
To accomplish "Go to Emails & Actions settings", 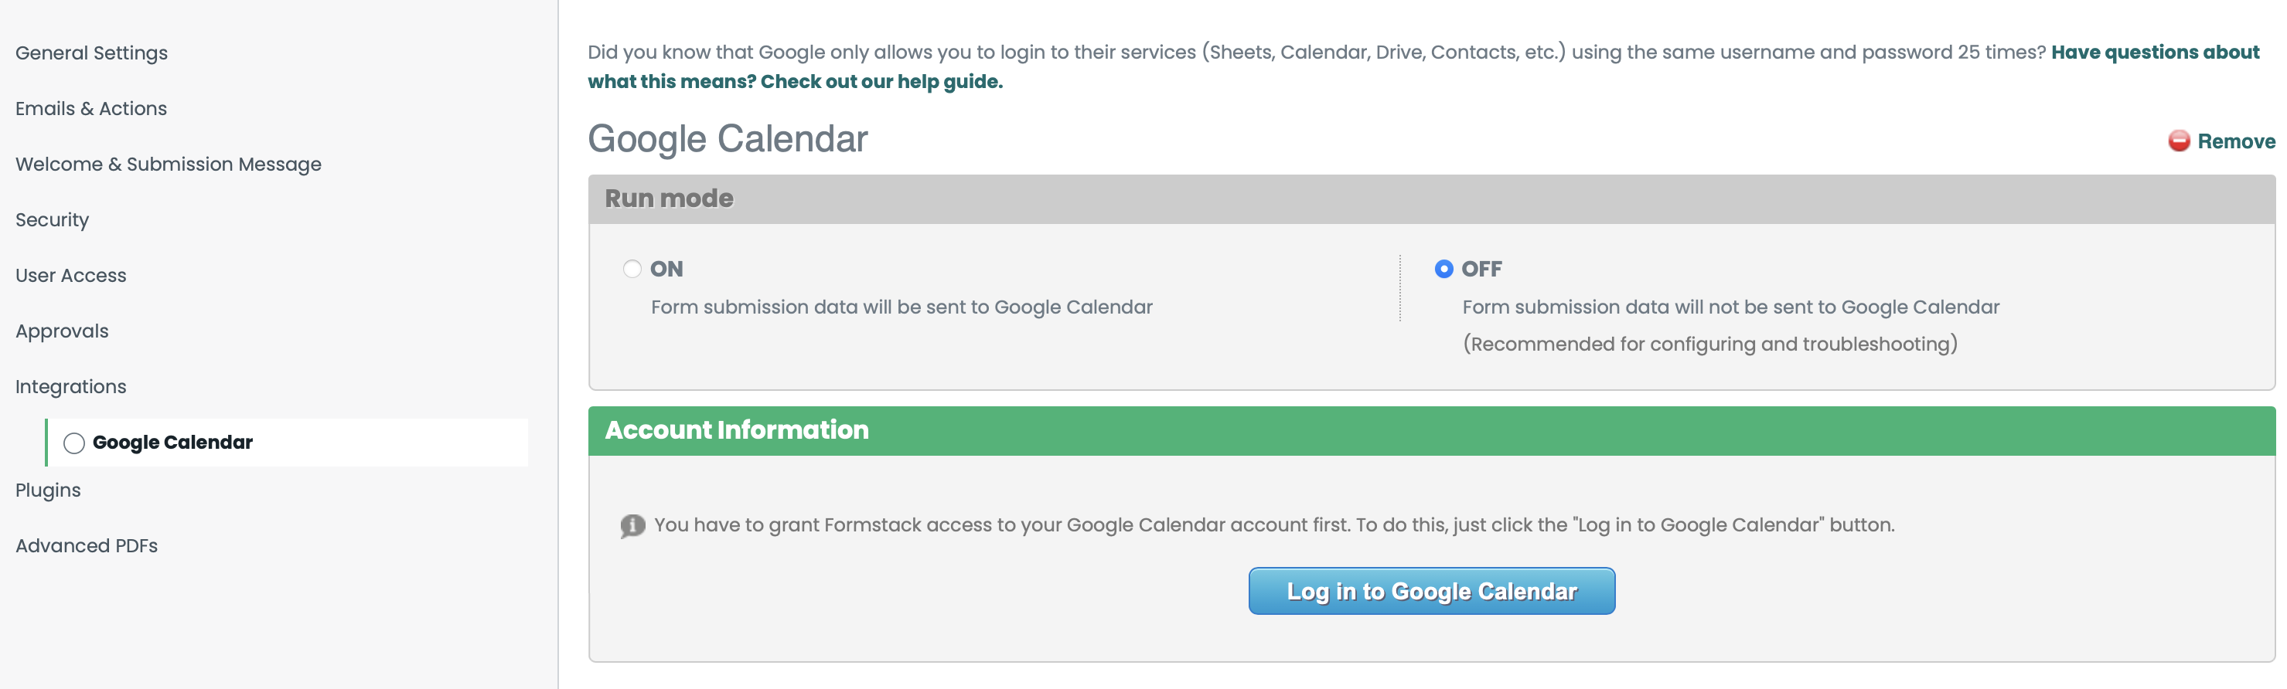I will tap(90, 108).
